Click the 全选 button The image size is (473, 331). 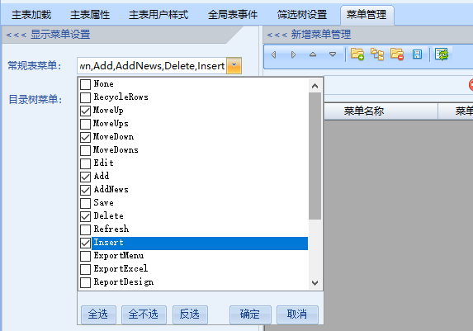click(x=98, y=314)
